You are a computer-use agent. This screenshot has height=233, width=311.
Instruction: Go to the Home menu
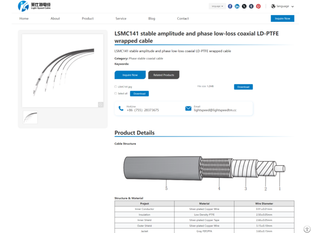coord(24,18)
